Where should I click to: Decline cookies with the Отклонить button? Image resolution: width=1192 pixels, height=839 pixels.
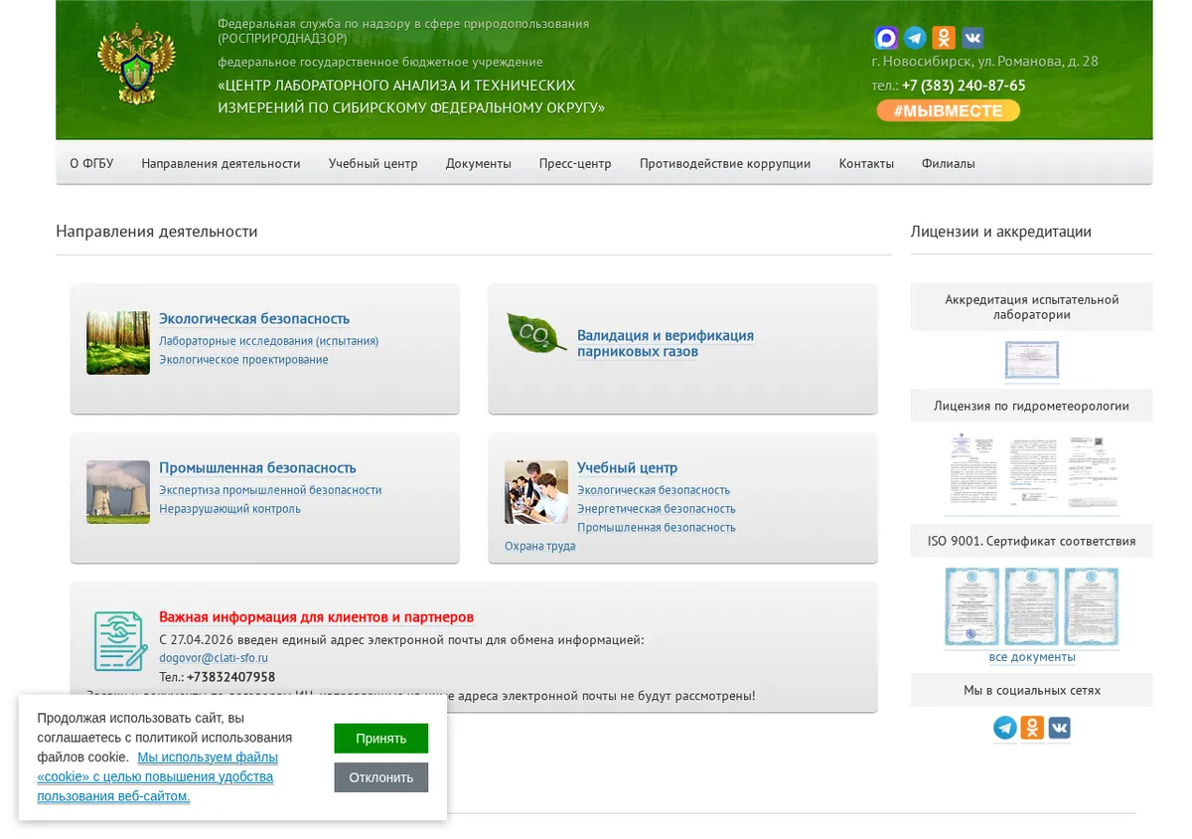pyautogui.click(x=381, y=777)
